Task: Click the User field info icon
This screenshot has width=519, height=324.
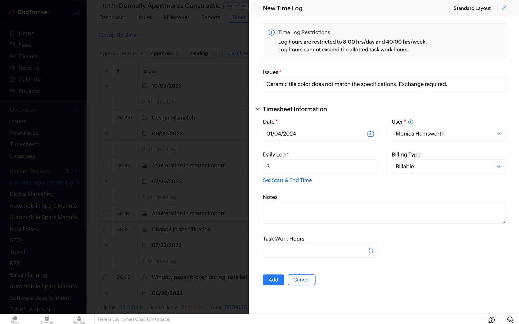Action: (411, 122)
